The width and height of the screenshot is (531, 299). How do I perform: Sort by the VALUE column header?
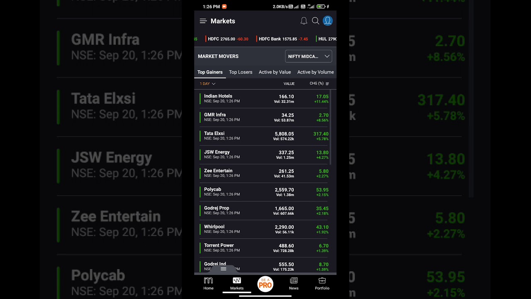coord(289,83)
